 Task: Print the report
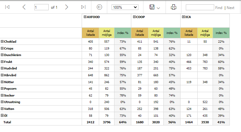(x=174, y=7)
